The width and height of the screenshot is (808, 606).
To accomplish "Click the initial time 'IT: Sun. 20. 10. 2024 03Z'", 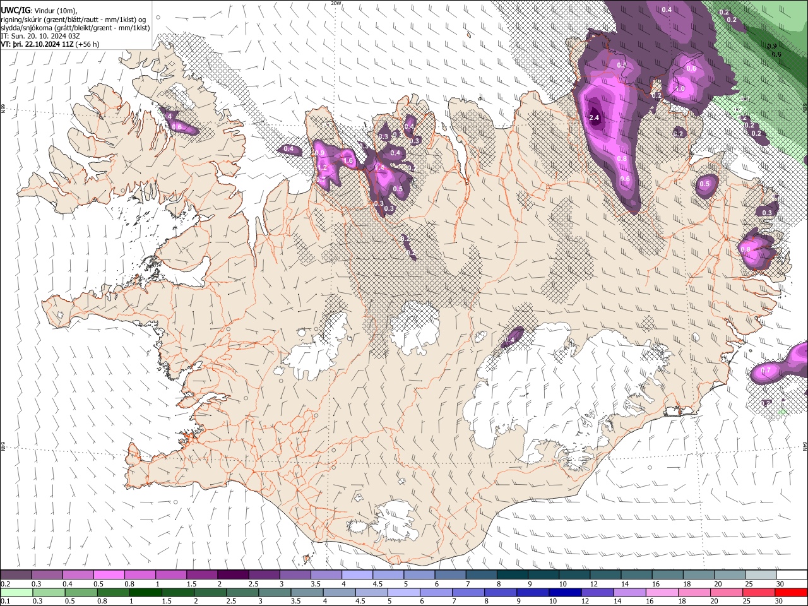I will click(x=40, y=36).
